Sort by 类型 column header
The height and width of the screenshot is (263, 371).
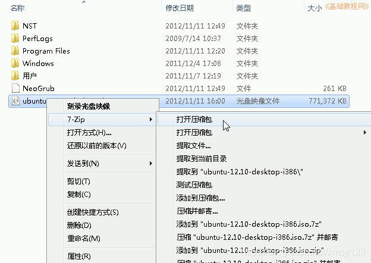tap(244, 8)
